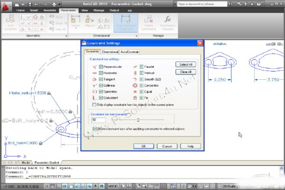Image resolution: width=285 pixels, height=190 pixels.
Task: Select the Parallel constraint icon in ribbon
Action: click(22, 23)
